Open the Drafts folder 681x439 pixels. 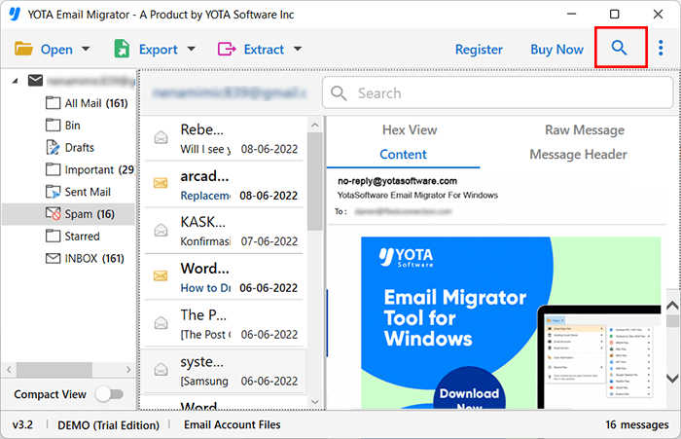coord(79,147)
